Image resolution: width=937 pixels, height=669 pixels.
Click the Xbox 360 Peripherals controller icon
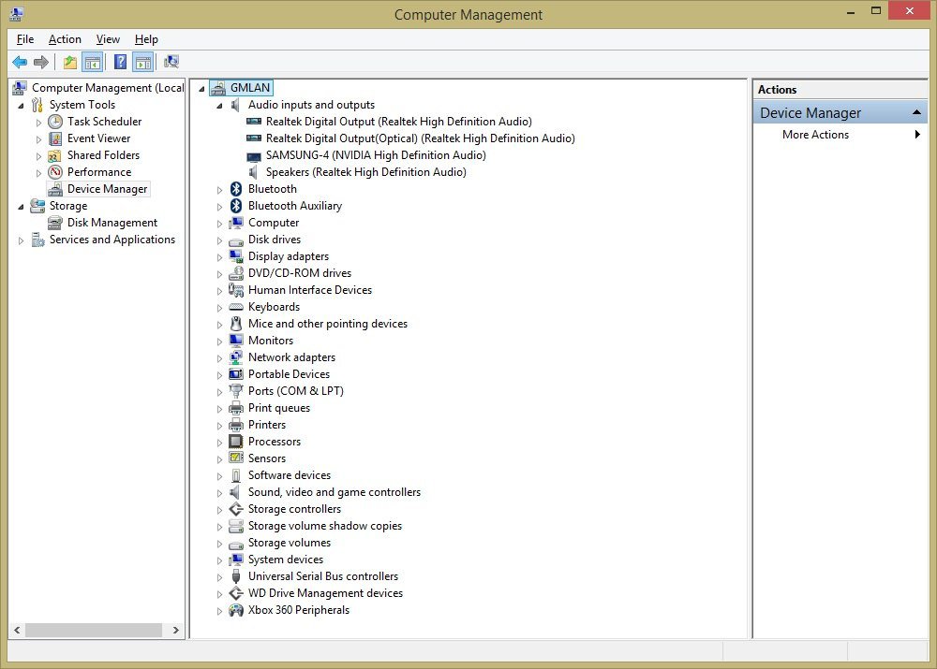[236, 610]
